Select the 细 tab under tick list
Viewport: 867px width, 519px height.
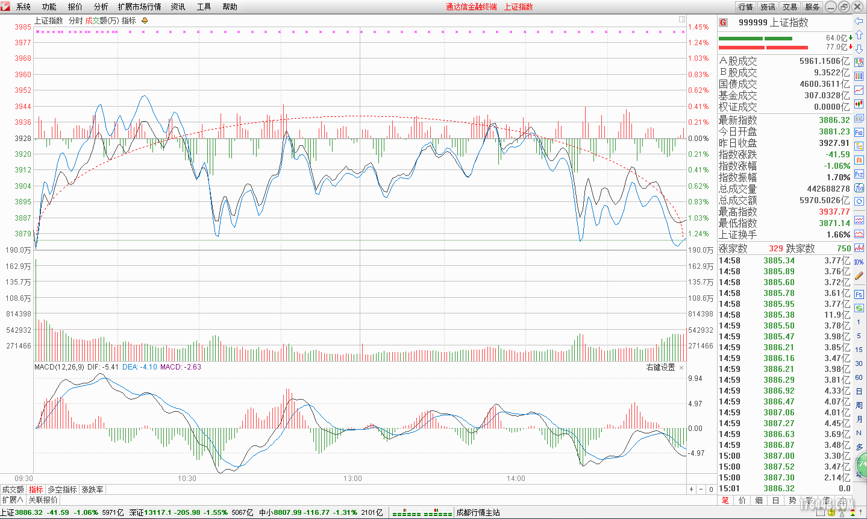(x=759, y=500)
